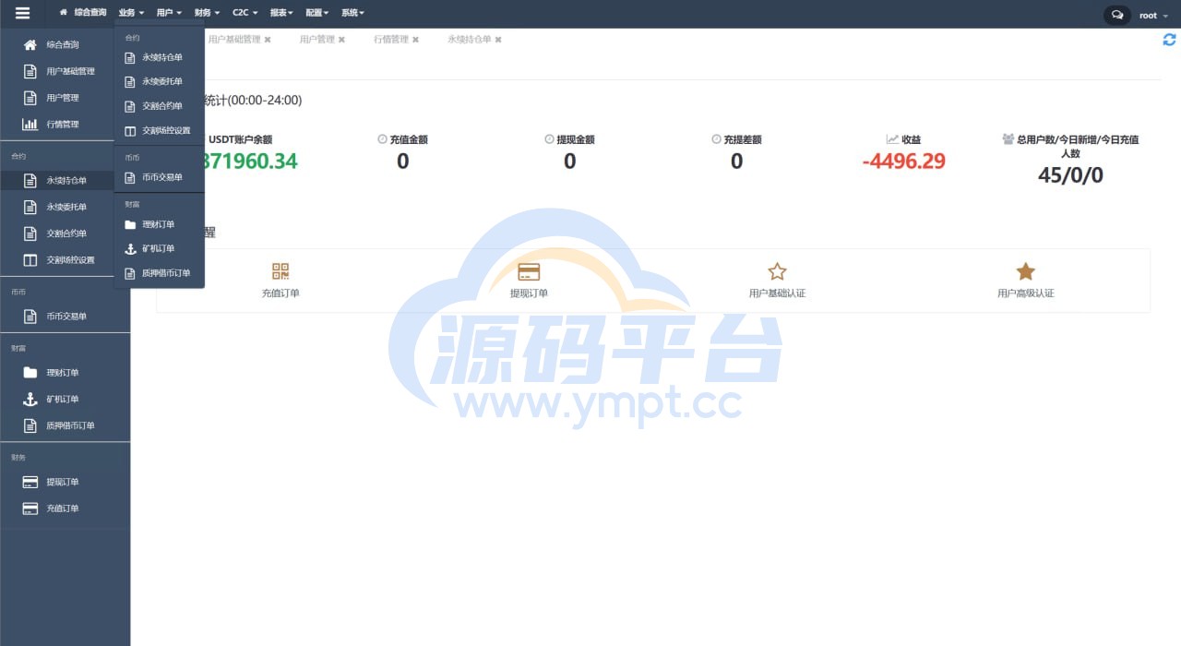Image resolution: width=1181 pixels, height=646 pixels.
Task: Click the 收益 label with chart icon
Action: 903,139
